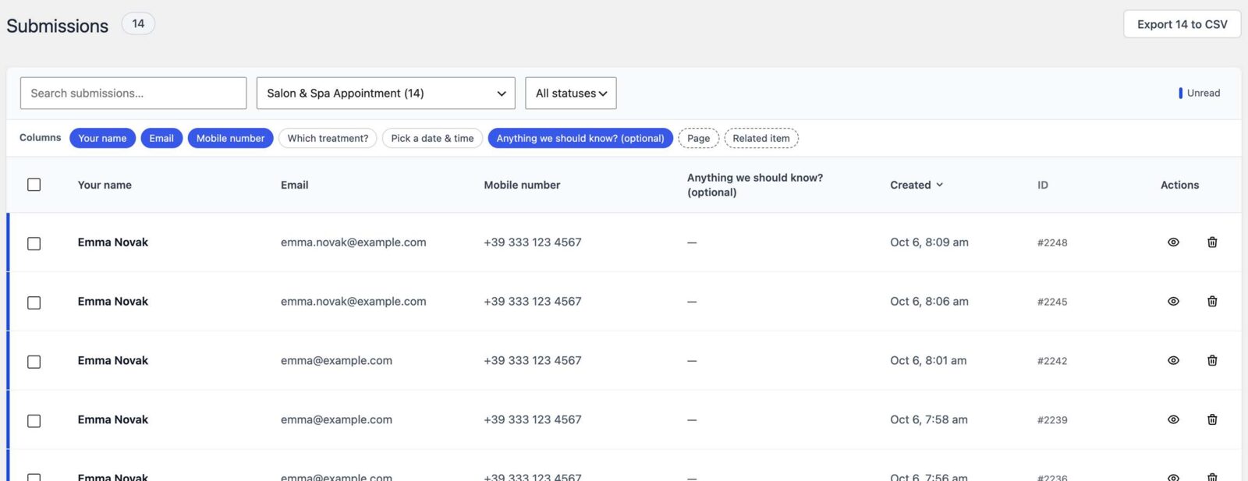This screenshot has height=481, width=1248.
Task: View submission #2248 with eye icon
Action: tap(1173, 242)
